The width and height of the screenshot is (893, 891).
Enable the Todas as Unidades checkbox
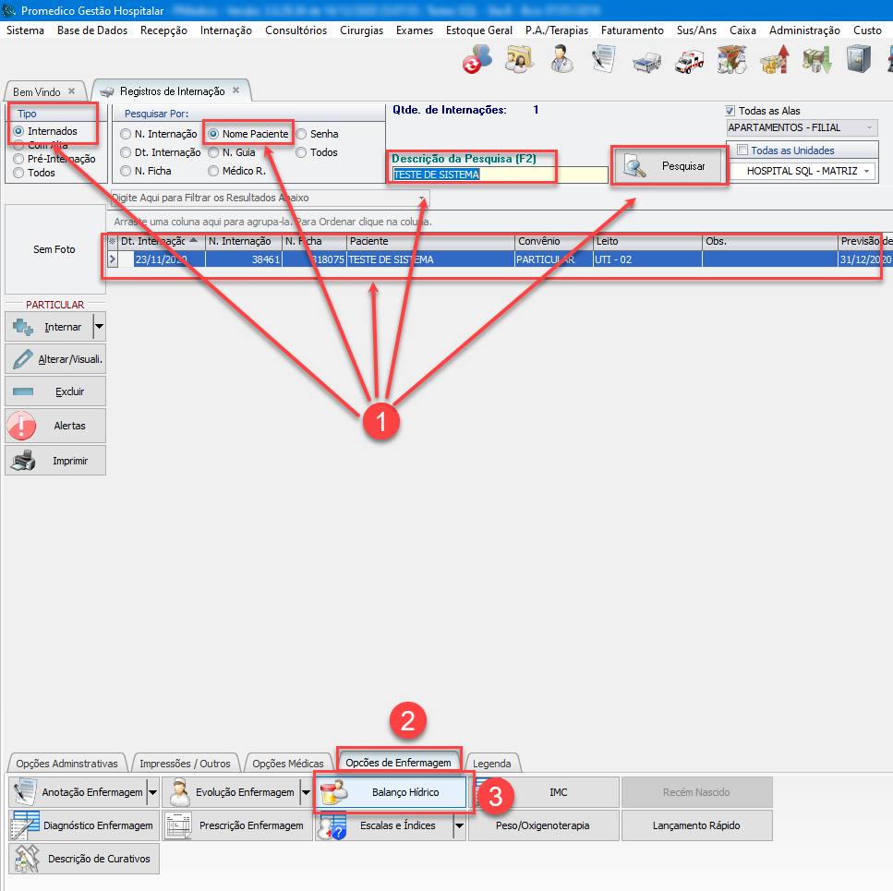742,151
